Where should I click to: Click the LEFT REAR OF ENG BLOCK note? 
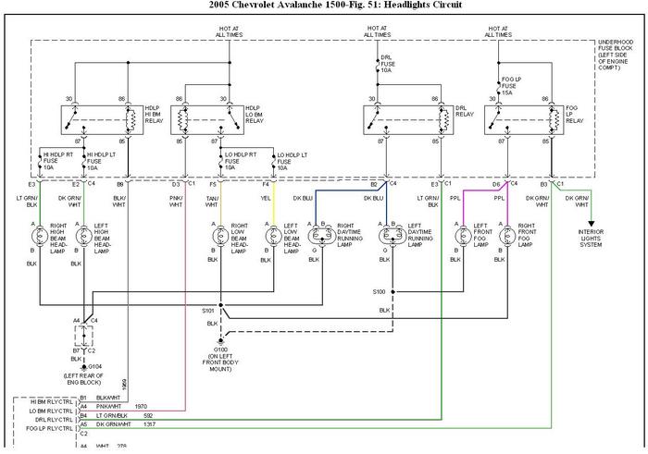click(83, 379)
